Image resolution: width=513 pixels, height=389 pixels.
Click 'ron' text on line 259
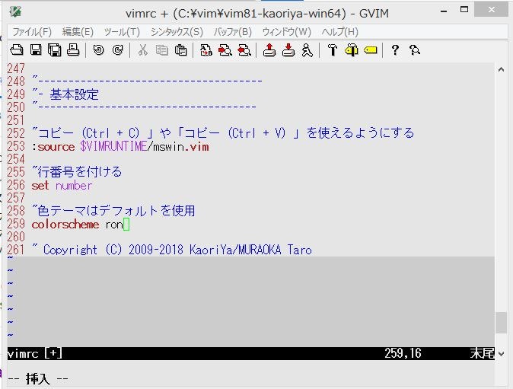pyautogui.click(x=114, y=225)
